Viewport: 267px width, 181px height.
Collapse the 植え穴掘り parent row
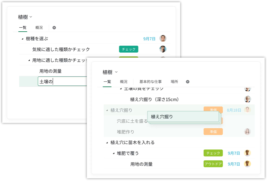pos(107,110)
